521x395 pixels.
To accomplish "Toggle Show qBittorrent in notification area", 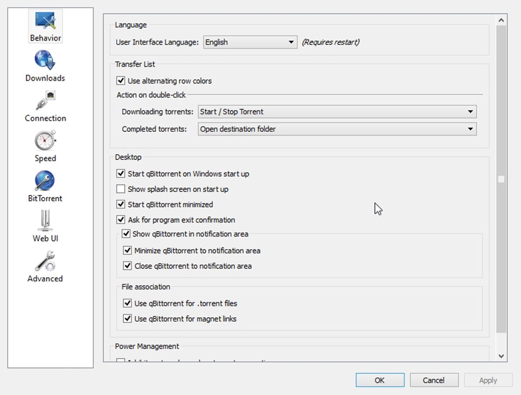I will click(x=126, y=233).
